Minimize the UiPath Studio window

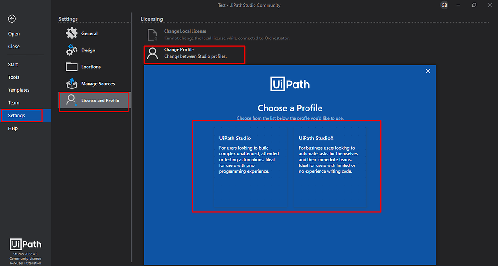pos(458,5)
